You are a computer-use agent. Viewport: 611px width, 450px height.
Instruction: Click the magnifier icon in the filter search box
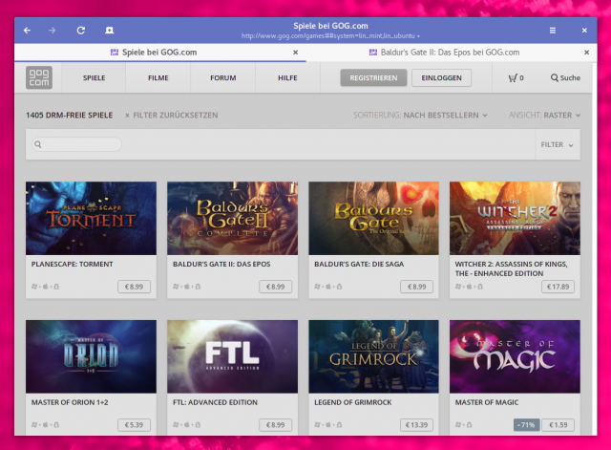(38, 144)
